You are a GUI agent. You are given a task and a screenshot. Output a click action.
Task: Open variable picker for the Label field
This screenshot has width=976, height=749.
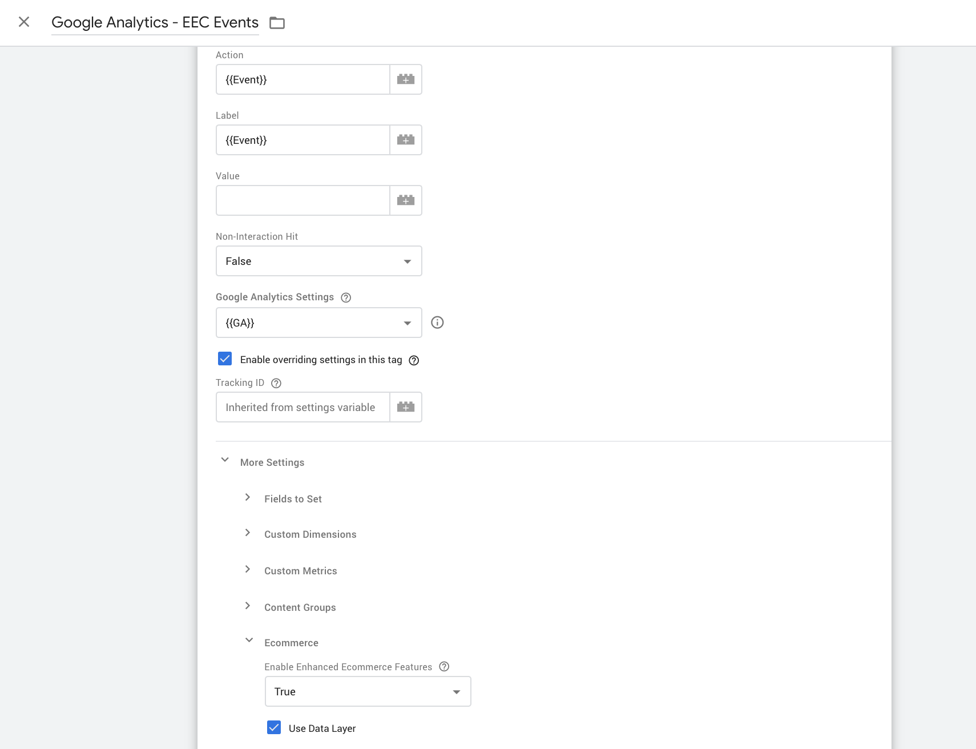pos(406,140)
